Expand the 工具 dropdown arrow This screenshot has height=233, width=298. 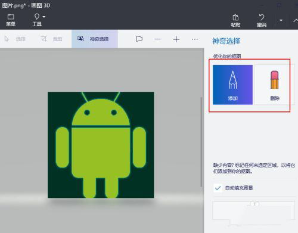click(x=44, y=17)
